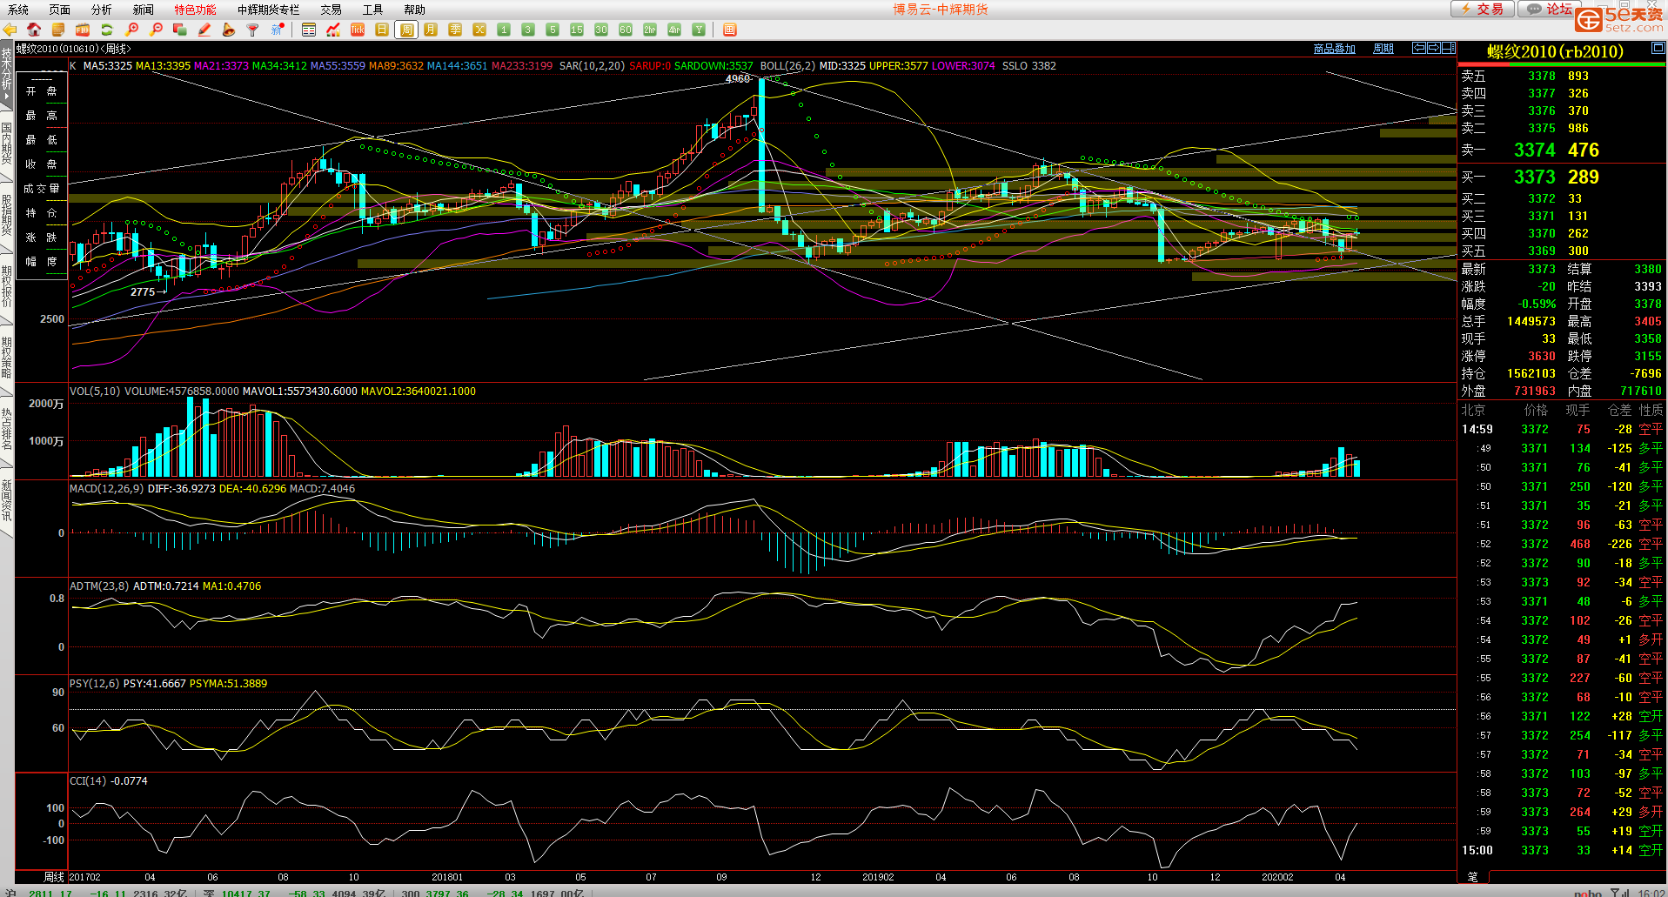Open the 系统 menu

pyautogui.click(x=18, y=10)
